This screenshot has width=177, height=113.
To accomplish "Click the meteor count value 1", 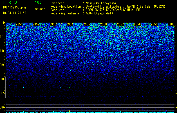I will 40,13.
